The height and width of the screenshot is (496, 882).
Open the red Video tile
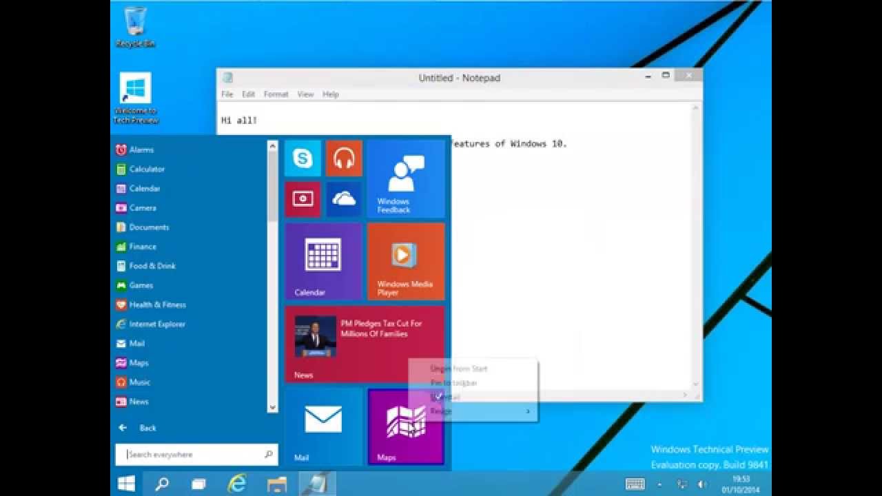point(302,199)
